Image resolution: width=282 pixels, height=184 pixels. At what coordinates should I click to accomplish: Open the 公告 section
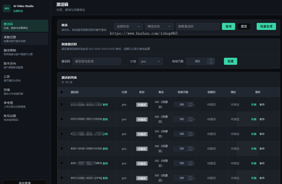click(x=25, y=78)
